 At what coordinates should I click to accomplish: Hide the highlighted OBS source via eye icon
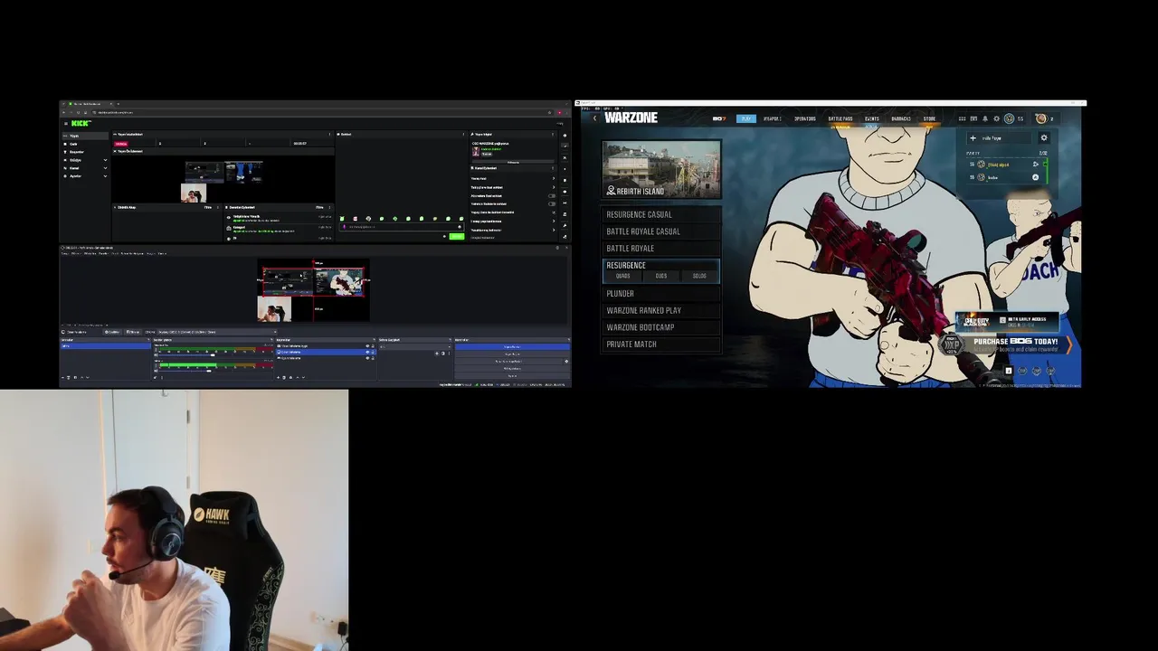367,352
